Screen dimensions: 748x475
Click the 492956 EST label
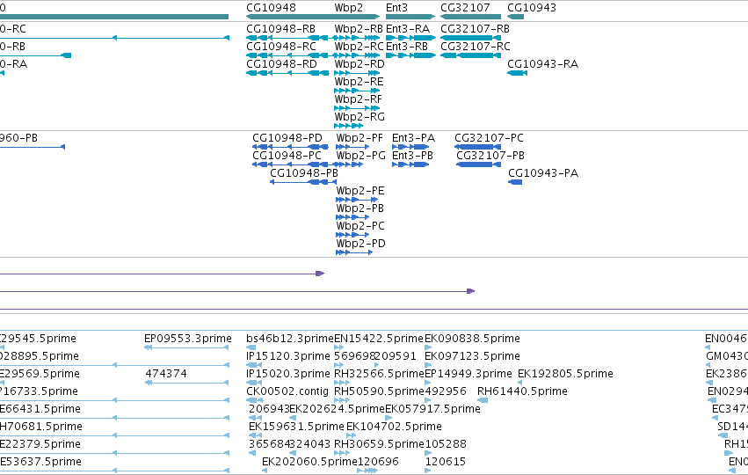(446, 391)
